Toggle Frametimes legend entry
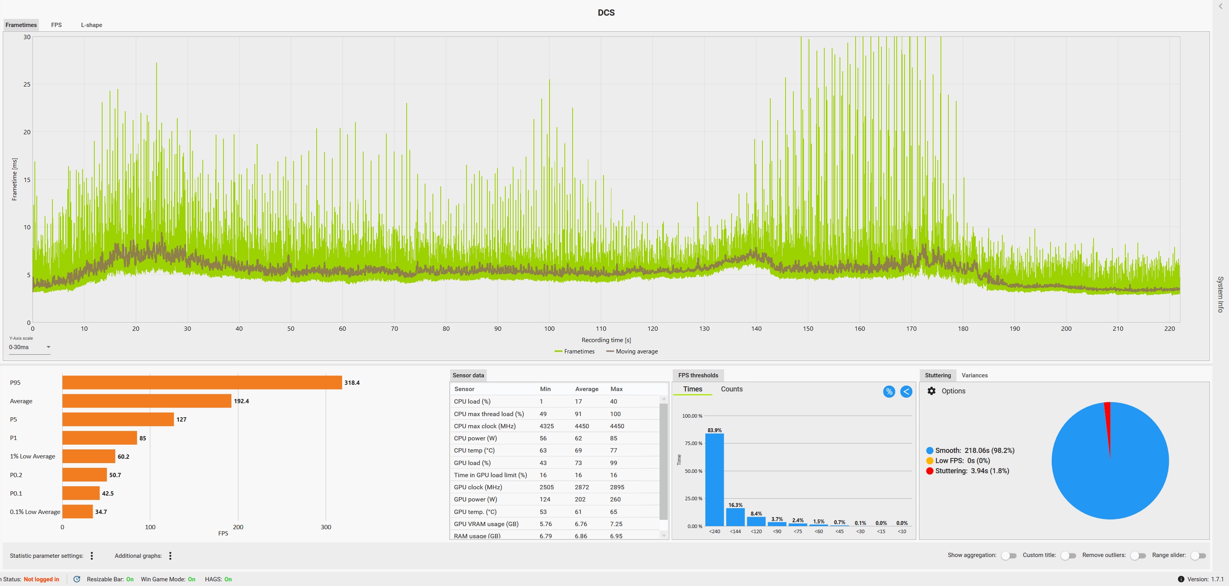This screenshot has height=586, width=1229. tap(575, 351)
